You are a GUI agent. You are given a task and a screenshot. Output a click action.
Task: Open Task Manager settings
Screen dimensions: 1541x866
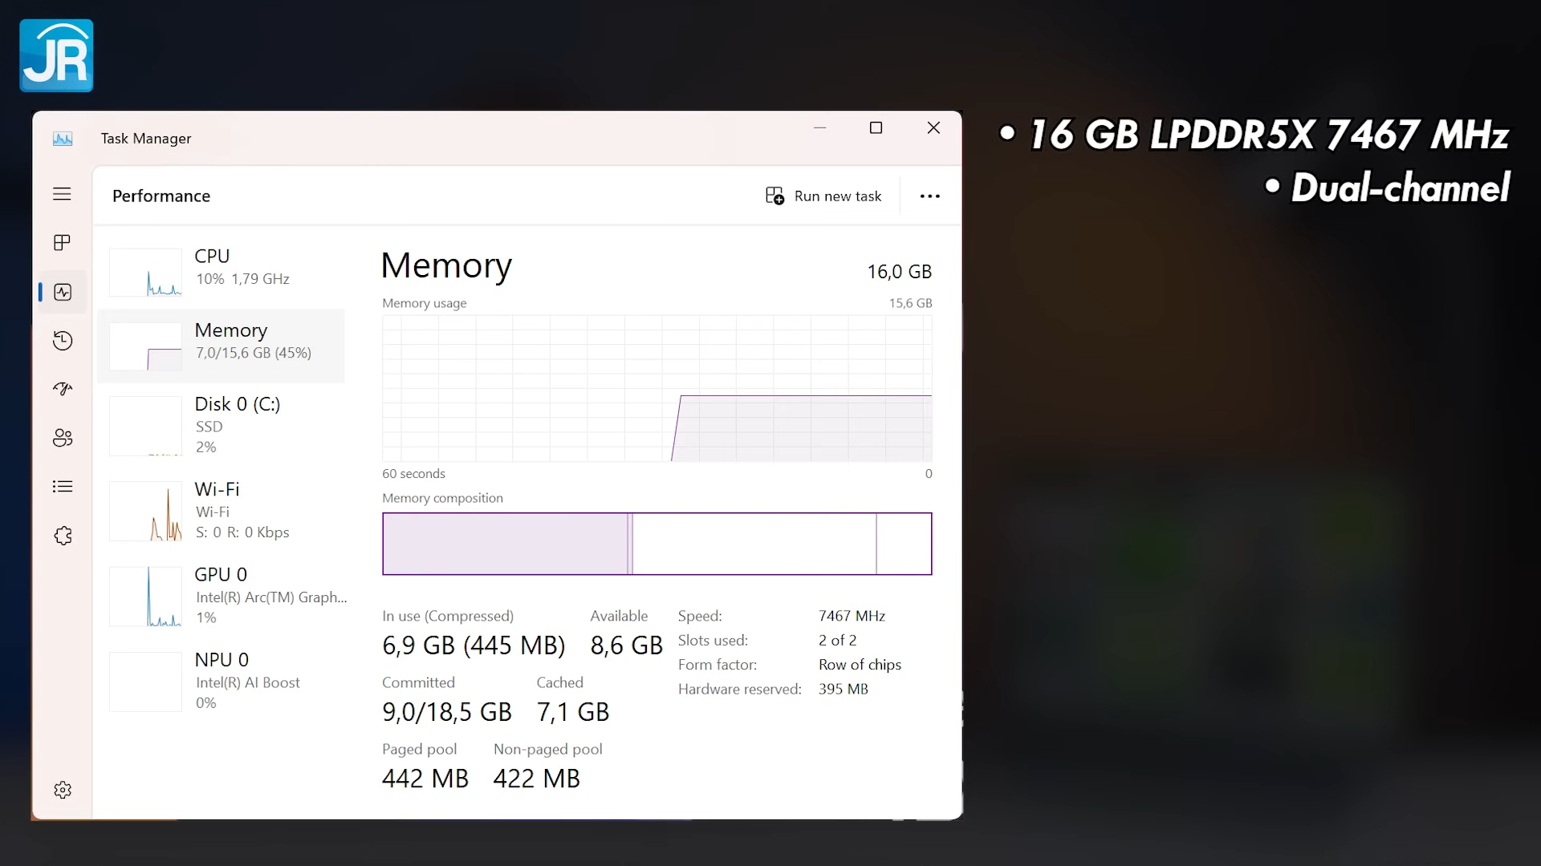tap(62, 789)
